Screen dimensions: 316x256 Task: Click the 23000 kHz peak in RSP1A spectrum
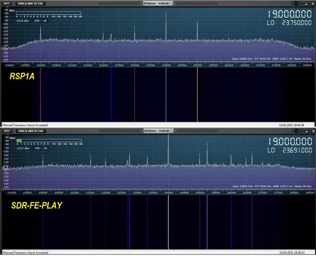pyautogui.click(x=135, y=33)
